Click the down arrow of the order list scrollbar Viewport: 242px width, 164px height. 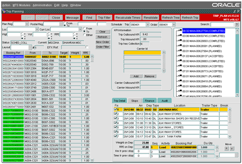92,160
